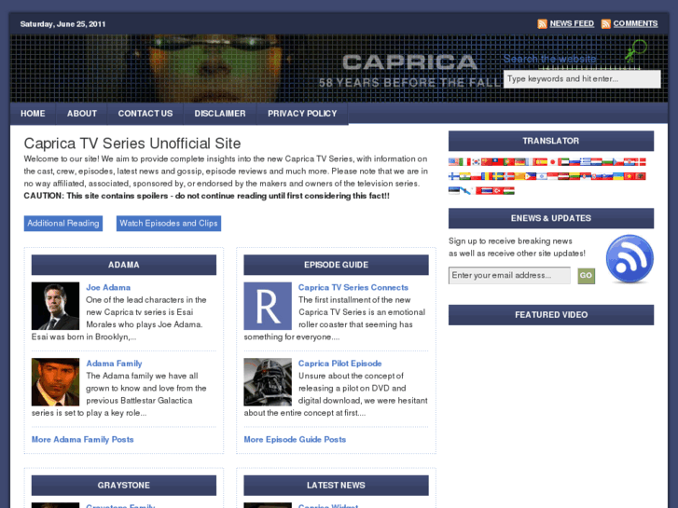The width and height of the screenshot is (678, 508).
Task: Click the Enews & Updates sidebar header
Action: click(x=551, y=218)
